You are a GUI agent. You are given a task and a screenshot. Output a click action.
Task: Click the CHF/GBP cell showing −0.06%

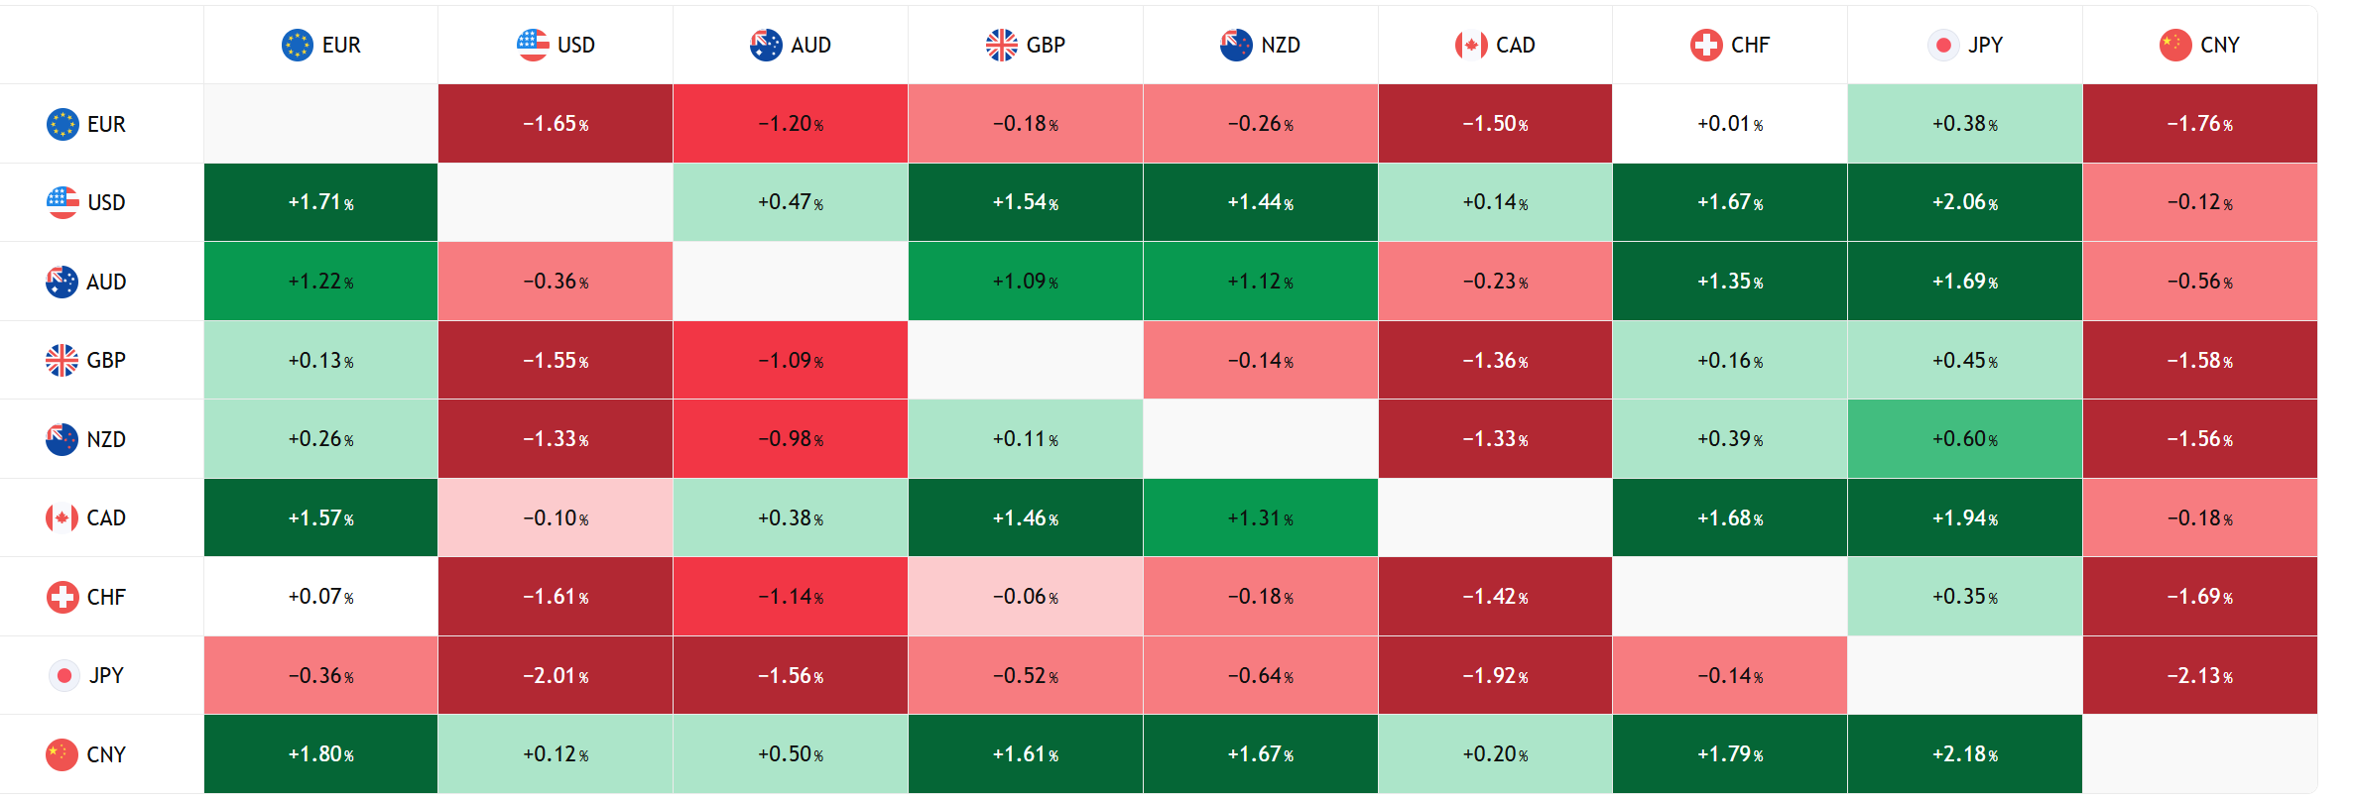(x=1025, y=597)
